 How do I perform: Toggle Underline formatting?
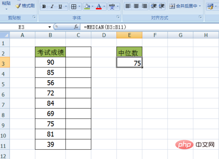pos(60,7)
